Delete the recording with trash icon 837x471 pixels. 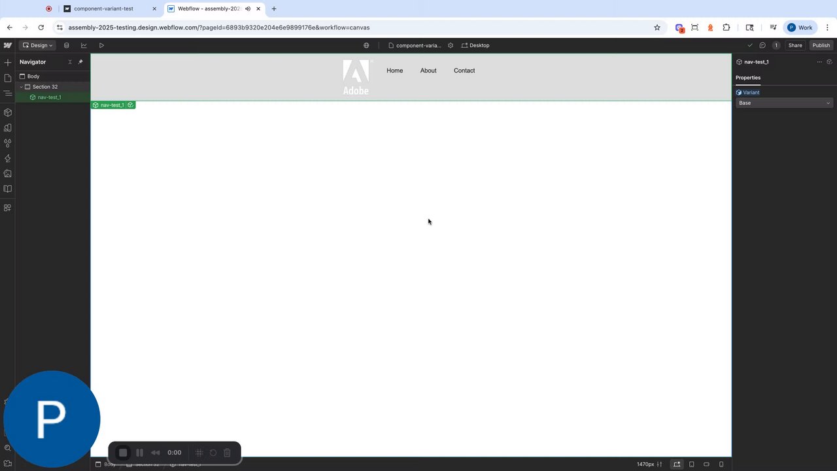point(227,453)
